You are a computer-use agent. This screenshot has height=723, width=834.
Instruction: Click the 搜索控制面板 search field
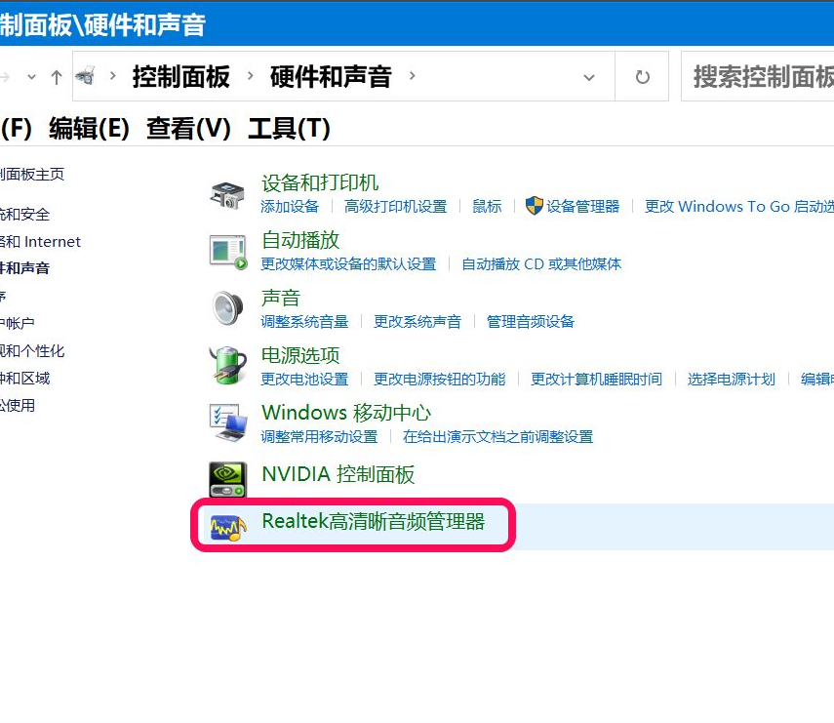click(x=761, y=77)
